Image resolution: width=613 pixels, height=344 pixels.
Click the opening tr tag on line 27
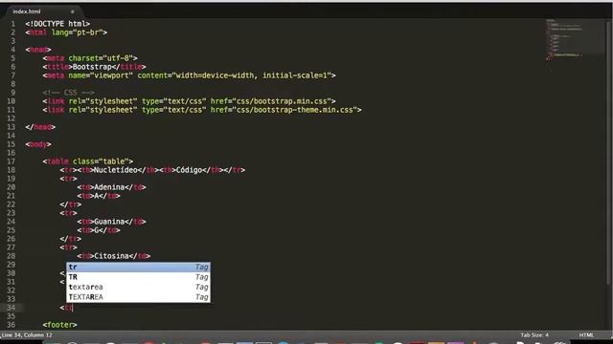coord(68,247)
